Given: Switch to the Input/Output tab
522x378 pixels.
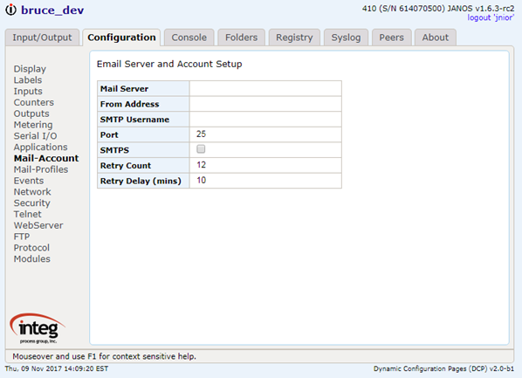Looking at the screenshot, I should [42, 38].
